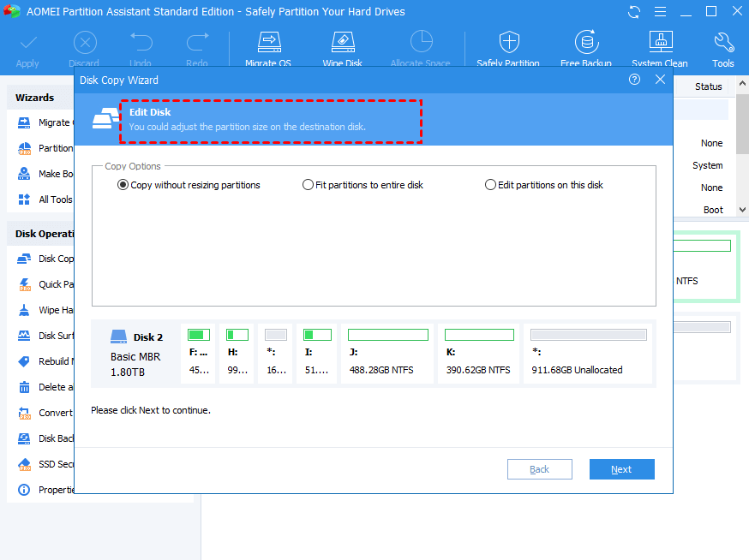
Task: Select the F: partition block
Action: 198,354
